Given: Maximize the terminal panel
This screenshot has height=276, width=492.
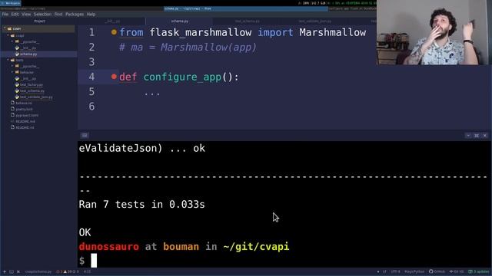Looking at the screenshot, I should pos(477,136).
